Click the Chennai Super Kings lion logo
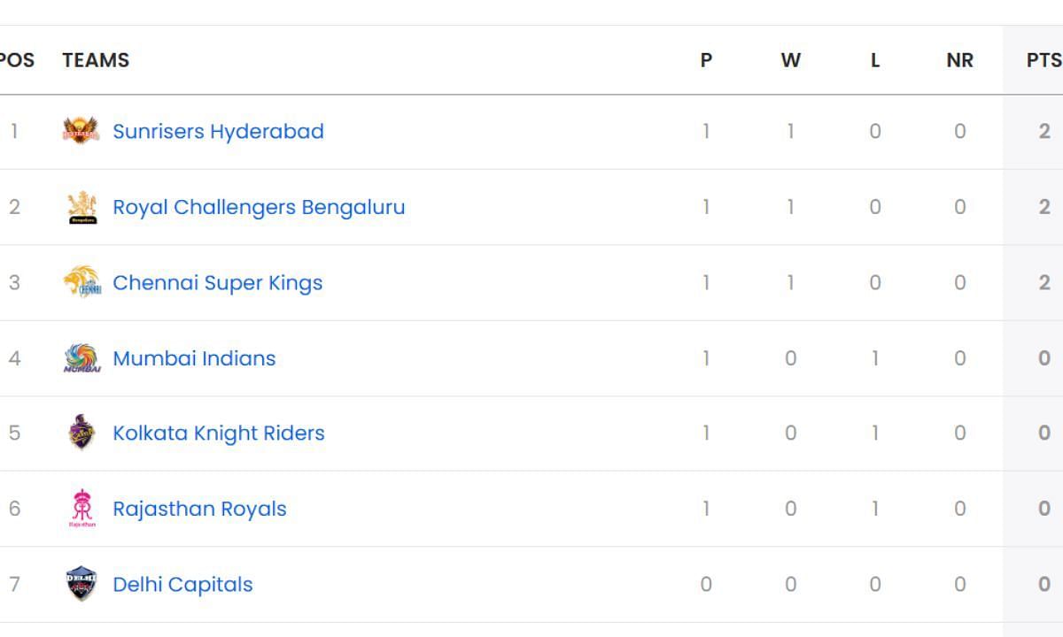 pos(81,282)
